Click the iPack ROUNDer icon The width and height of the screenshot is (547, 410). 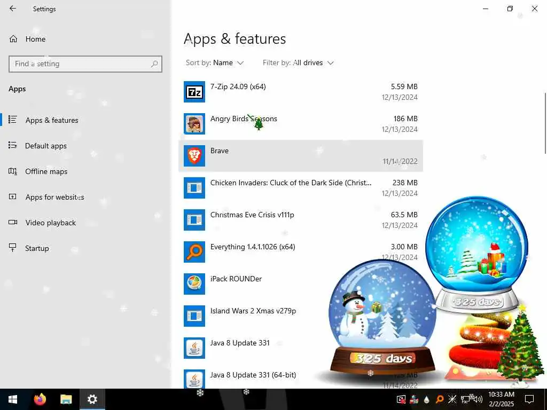pyautogui.click(x=194, y=284)
